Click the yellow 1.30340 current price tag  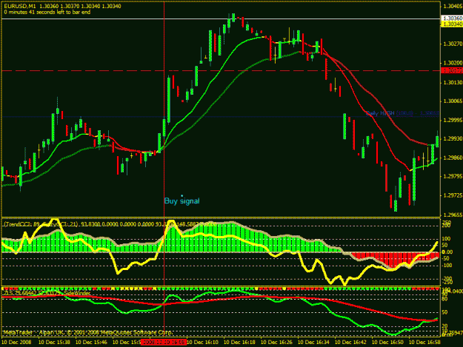tap(452, 24)
